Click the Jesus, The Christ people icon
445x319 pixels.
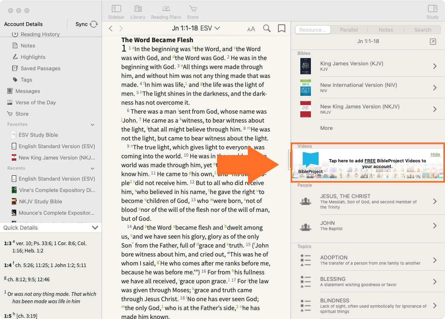click(x=305, y=201)
